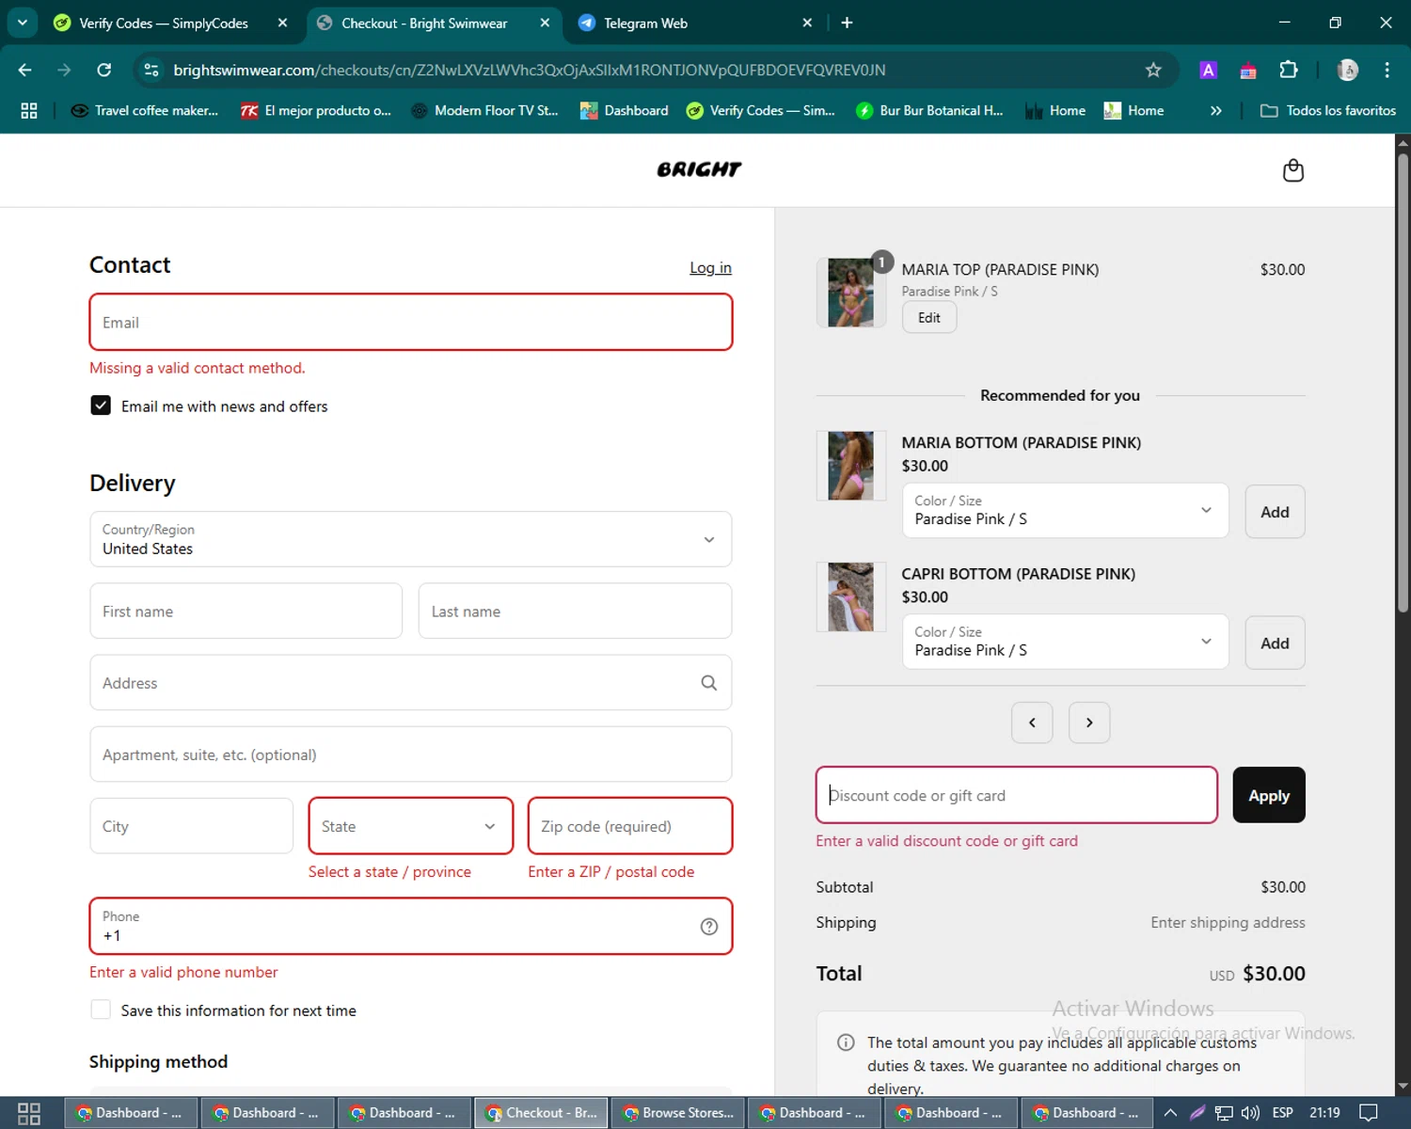
Task: Open the Chrome profile avatar
Action: point(1347,70)
